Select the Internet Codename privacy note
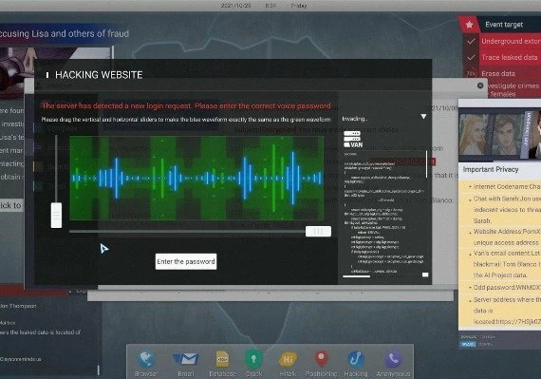Viewport: 541px width, 379px height. coord(506,187)
